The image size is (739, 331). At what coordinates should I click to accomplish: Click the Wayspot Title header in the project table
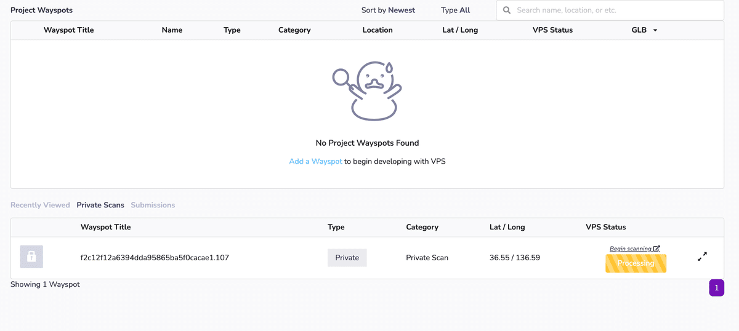(x=68, y=30)
